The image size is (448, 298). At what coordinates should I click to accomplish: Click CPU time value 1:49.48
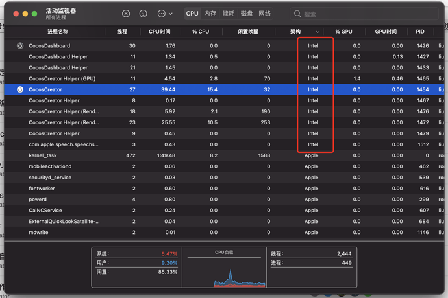(166, 155)
